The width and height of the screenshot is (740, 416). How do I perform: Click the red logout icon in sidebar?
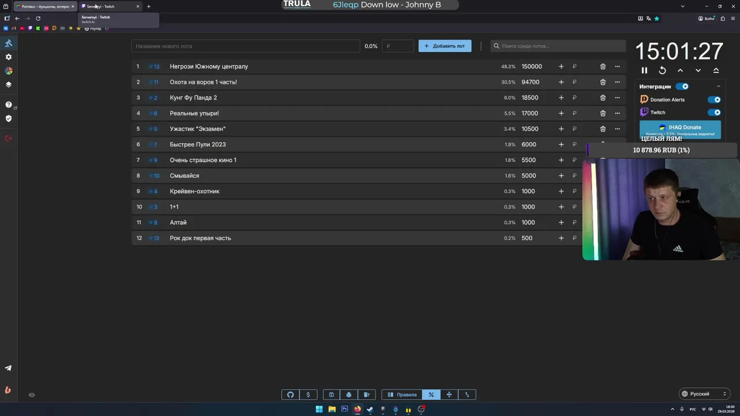click(x=9, y=138)
